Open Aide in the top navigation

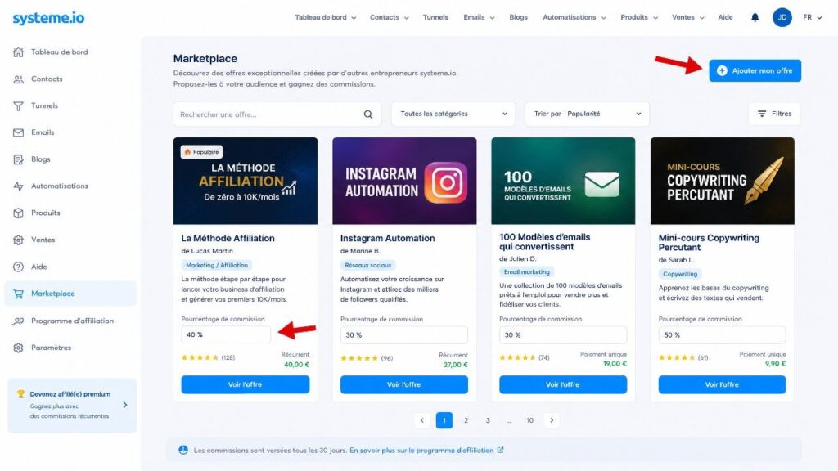(x=725, y=18)
